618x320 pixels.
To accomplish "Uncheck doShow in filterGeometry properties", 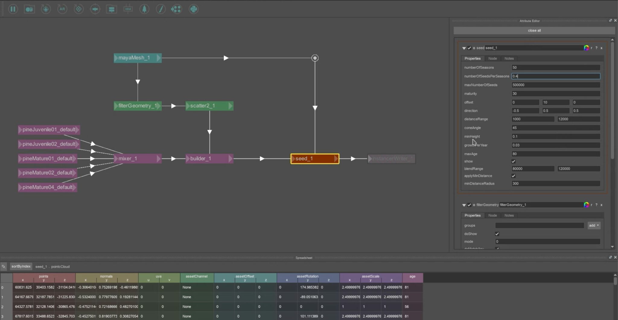I will point(497,234).
